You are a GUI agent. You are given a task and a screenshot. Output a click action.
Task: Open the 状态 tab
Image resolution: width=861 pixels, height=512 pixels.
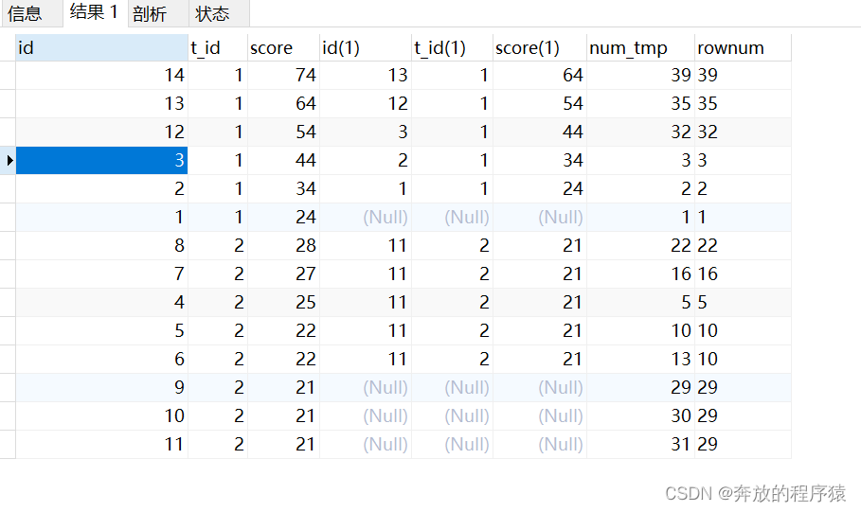tap(212, 13)
